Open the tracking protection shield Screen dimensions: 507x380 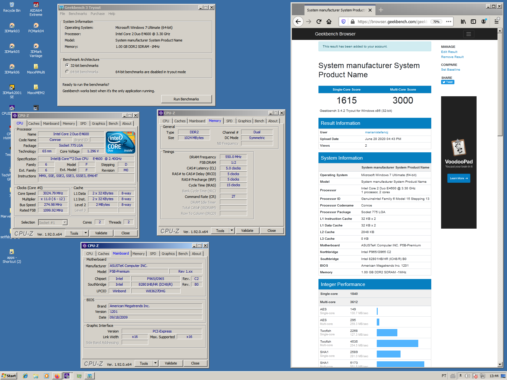pos(343,22)
